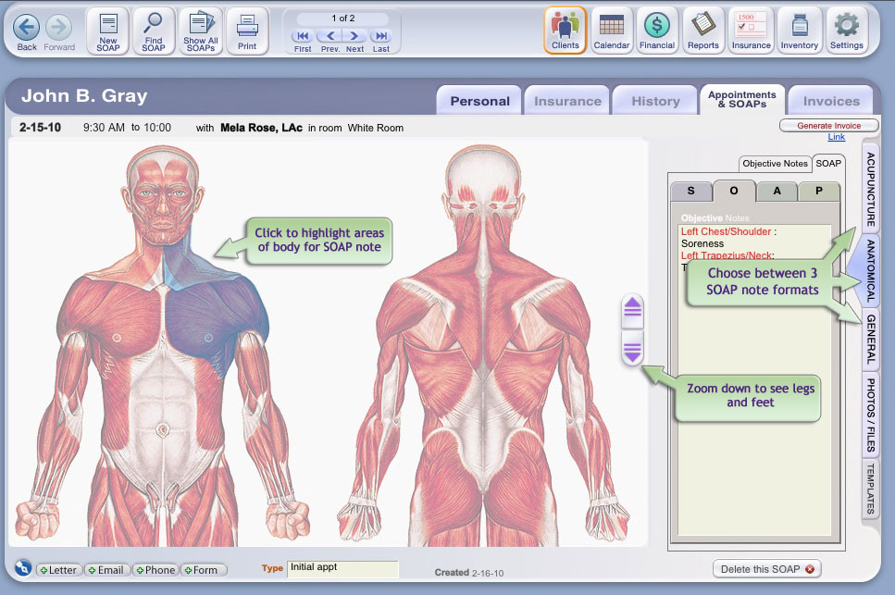Viewport: 895px width, 595px height.
Task: Open the Inventory section
Action: [x=799, y=31]
